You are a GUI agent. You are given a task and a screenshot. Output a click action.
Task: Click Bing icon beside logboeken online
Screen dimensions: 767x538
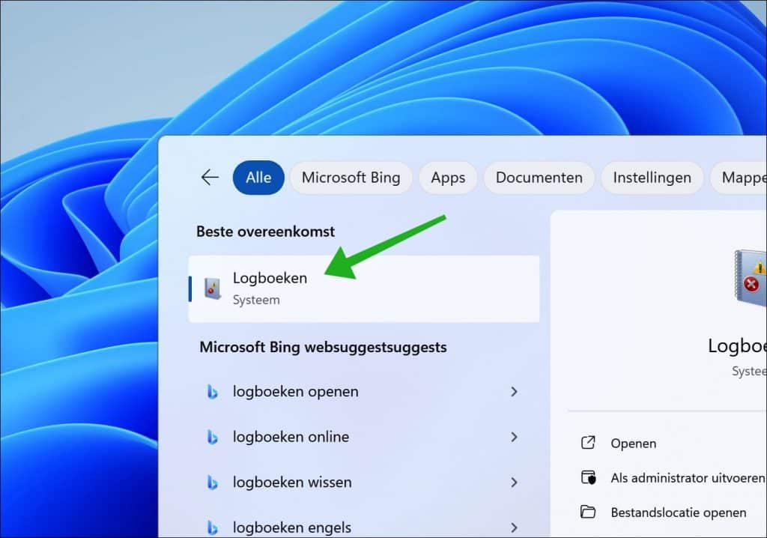point(212,437)
